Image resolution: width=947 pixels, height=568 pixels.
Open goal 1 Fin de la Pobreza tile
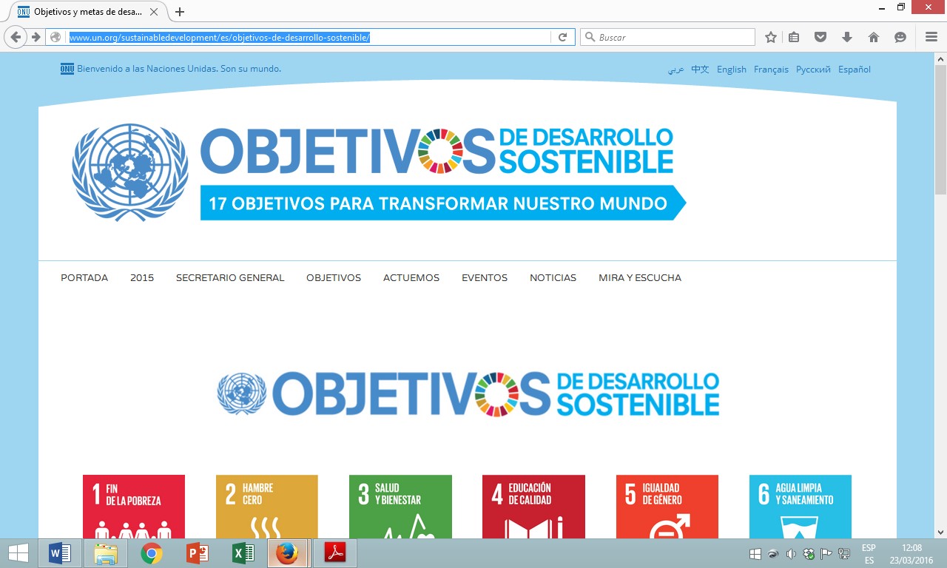pyautogui.click(x=134, y=507)
